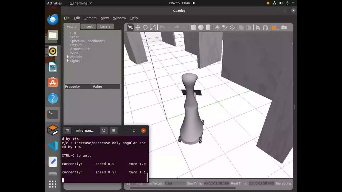The height and width of the screenshot is (192, 342).
Task: Open Ubuntu Software from dock
Action: 53,83
